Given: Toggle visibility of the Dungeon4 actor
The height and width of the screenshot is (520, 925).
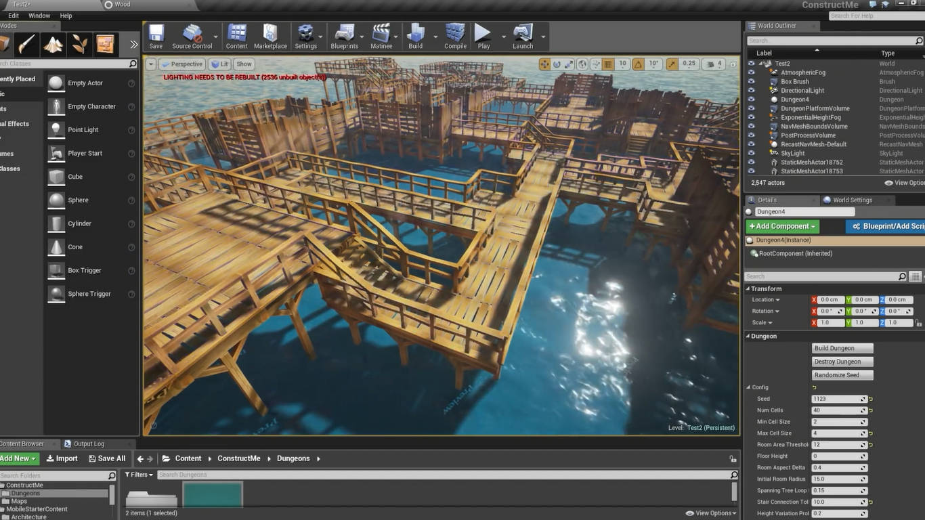Looking at the screenshot, I should pyautogui.click(x=751, y=100).
